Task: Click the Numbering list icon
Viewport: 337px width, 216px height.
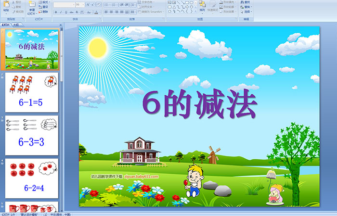Action: pos(114,5)
